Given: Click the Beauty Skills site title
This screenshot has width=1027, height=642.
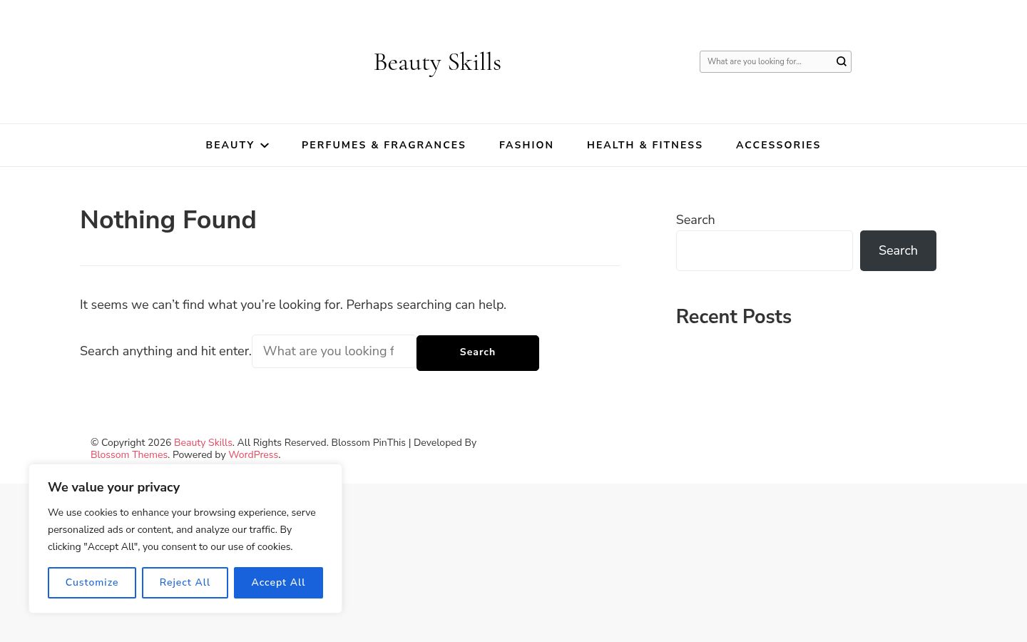Looking at the screenshot, I should pyautogui.click(x=437, y=62).
